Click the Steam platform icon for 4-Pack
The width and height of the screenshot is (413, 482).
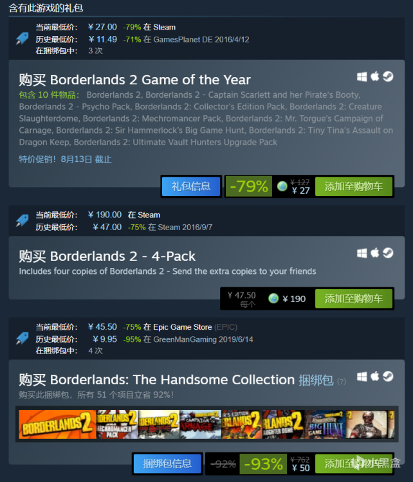coord(388,253)
